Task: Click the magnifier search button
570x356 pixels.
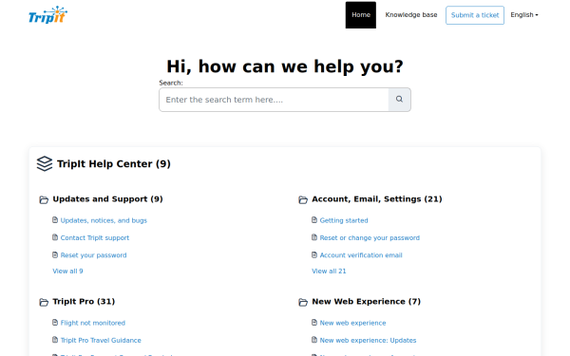Action: (x=400, y=99)
